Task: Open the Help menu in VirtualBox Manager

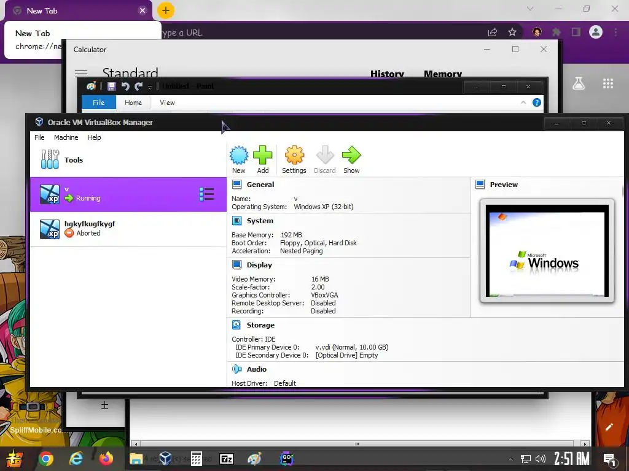Action: (x=94, y=137)
